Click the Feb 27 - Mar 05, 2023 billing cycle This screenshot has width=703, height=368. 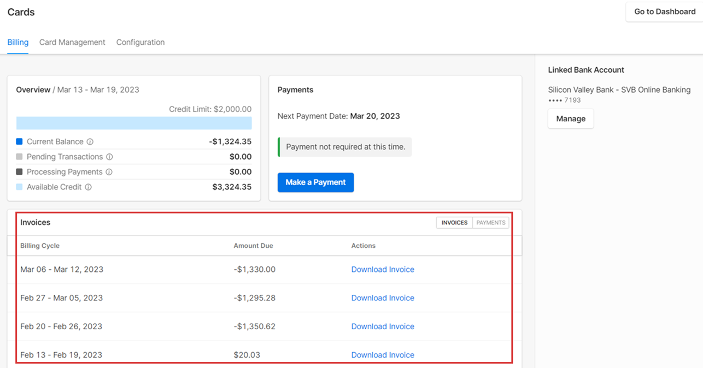pos(62,298)
